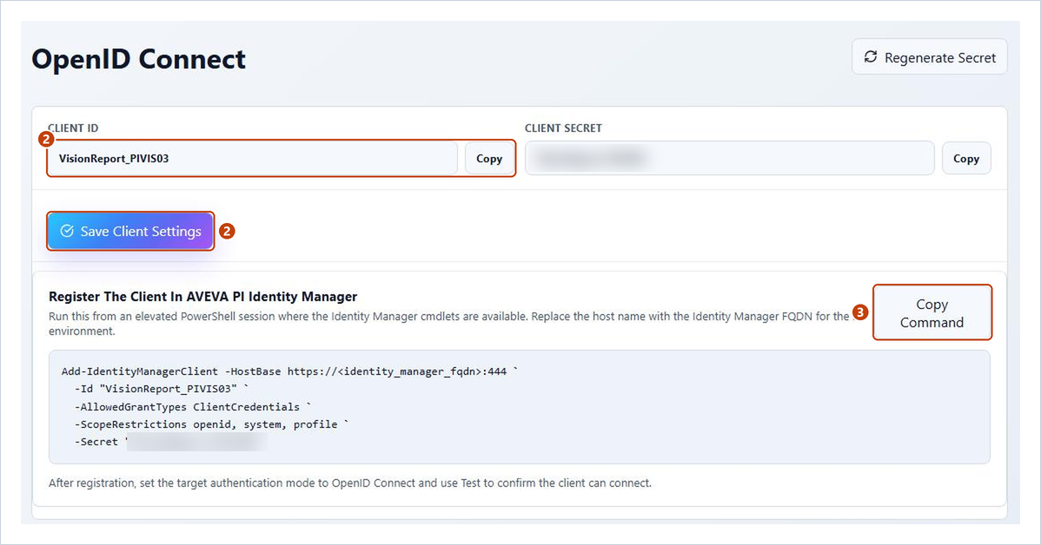Save Client Settings
The image size is (1041, 545).
tap(131, 232)
